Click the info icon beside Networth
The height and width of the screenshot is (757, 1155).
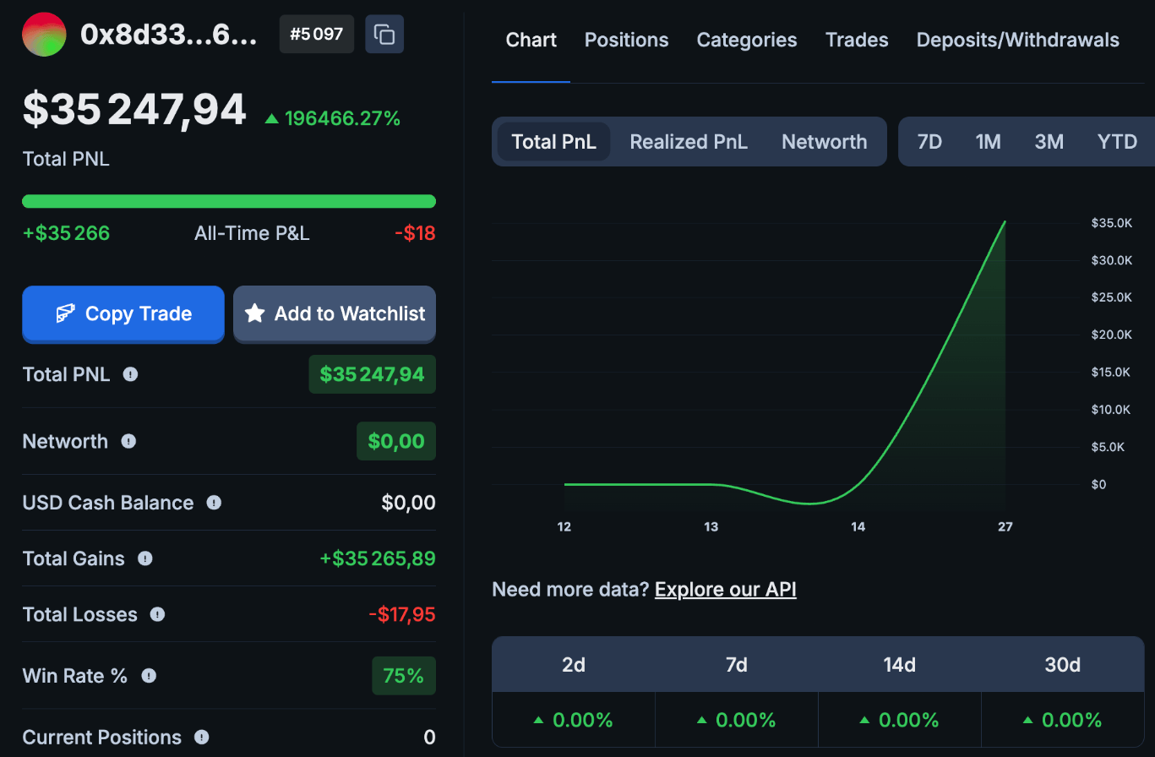[x=128, y=441]
